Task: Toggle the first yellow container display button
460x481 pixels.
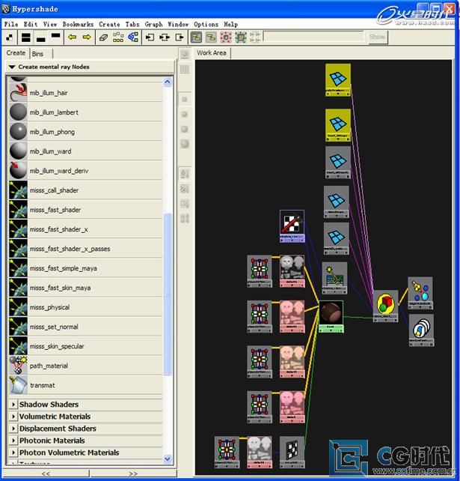Action: (x=196, y=37)
